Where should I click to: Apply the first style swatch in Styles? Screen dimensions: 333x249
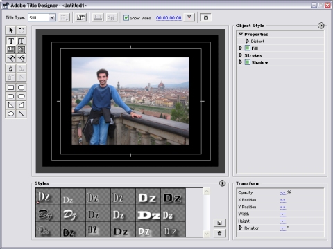[48, 196]
